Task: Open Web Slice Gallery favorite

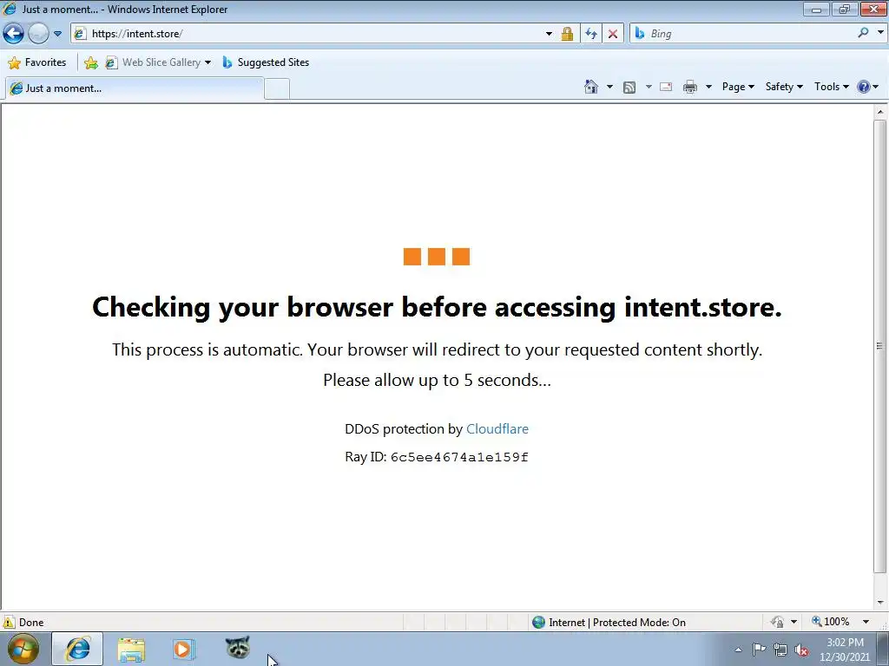Action: [153, 62]
